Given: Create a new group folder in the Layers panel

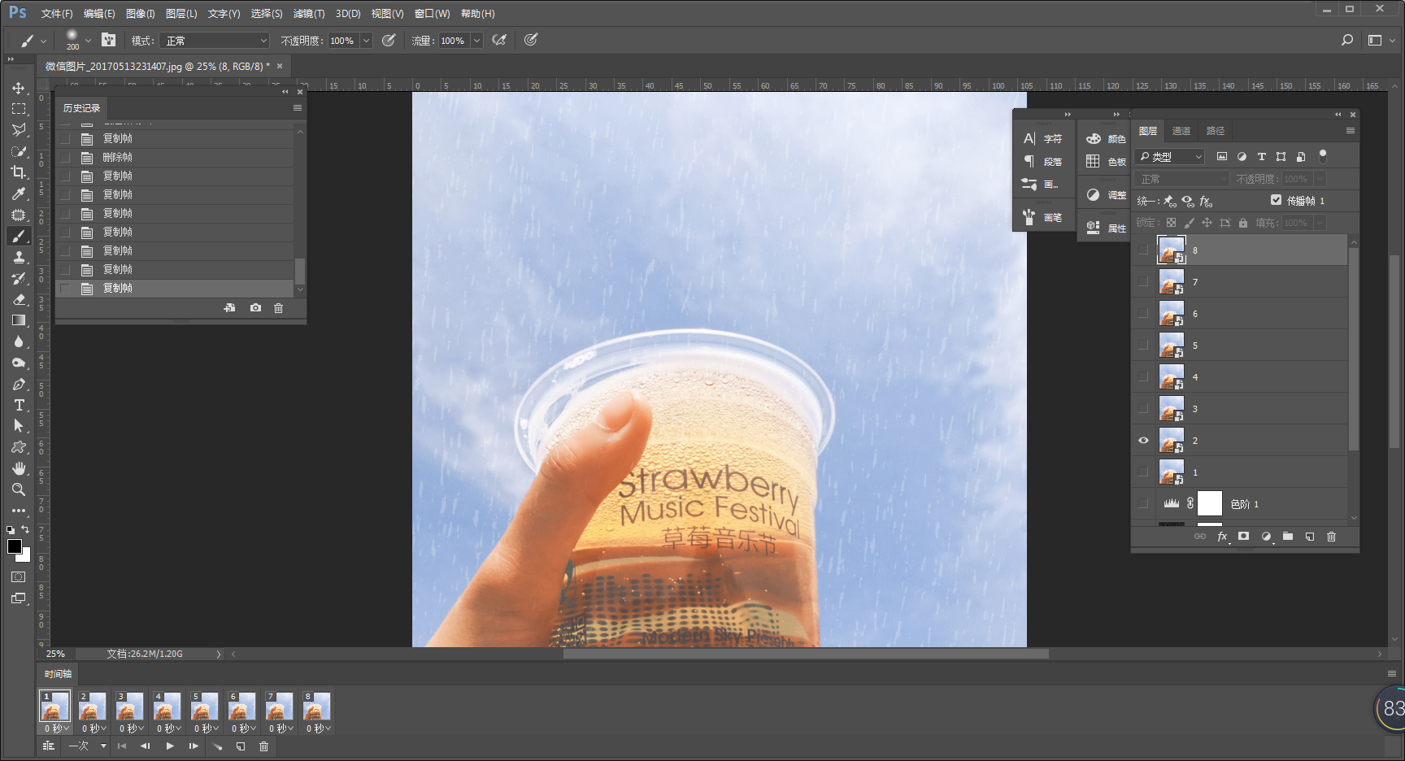Looking at the screenshot, I should coord(1288,537).
